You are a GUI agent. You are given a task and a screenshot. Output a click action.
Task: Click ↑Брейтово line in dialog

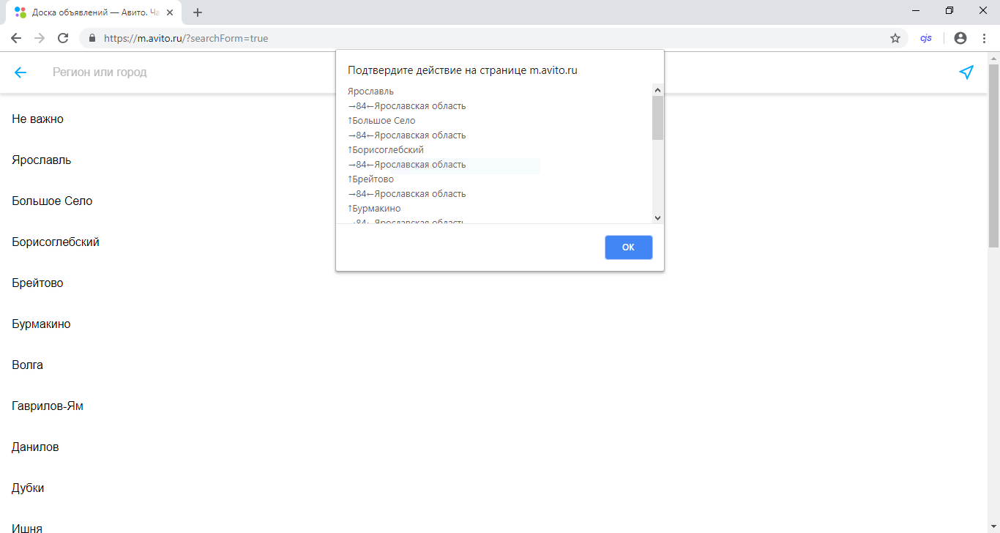pyautogui.click(x=370, y=179)
